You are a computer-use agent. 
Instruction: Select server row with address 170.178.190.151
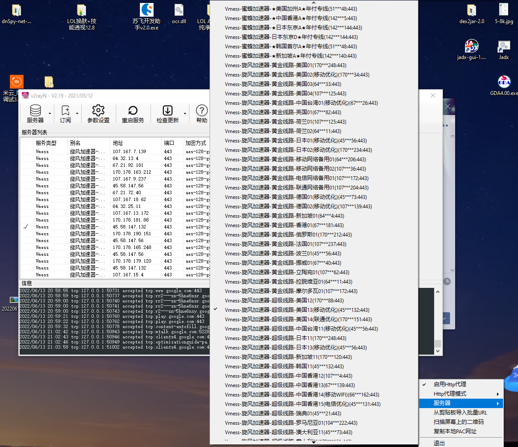[115, 234]
